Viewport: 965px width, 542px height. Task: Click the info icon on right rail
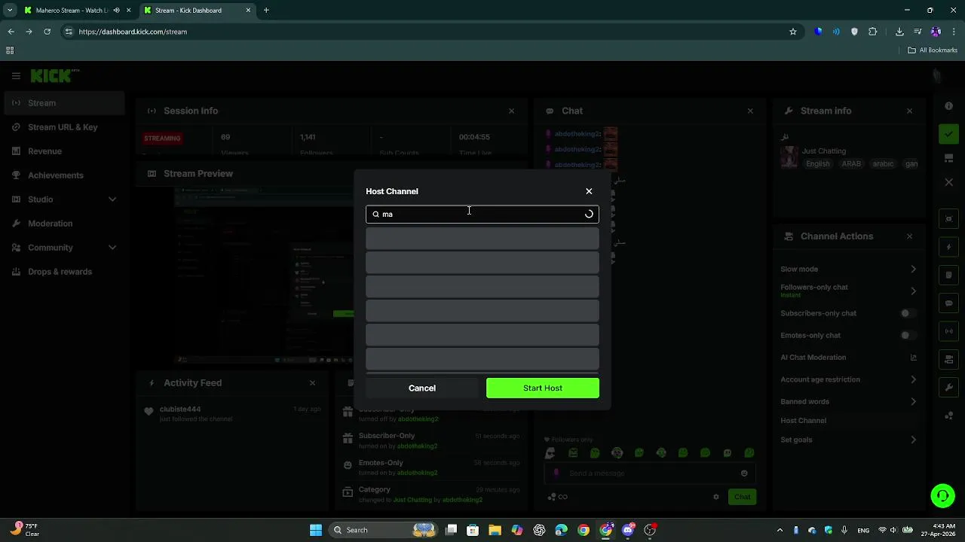(x=949, y=106)
